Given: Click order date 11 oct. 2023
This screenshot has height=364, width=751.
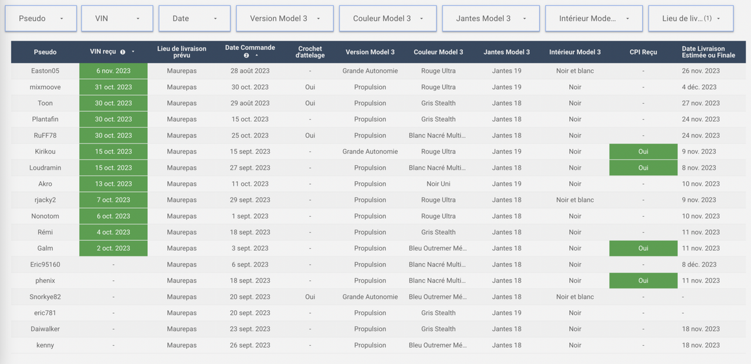Looking at the screenshot, I should click(x=250, y=184).
